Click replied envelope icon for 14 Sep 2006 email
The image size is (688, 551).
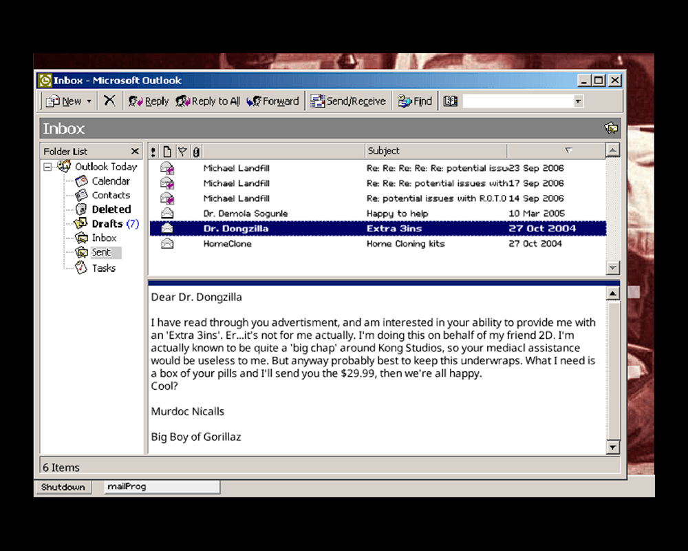click(x=166, y=198)
